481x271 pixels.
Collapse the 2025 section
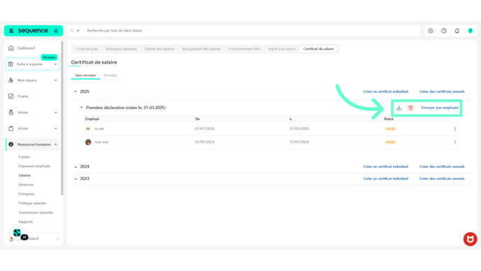click(76, 92)
